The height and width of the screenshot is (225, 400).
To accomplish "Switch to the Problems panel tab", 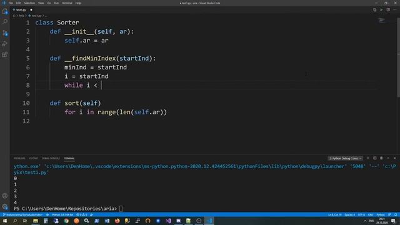I will (x=19, y=158).
